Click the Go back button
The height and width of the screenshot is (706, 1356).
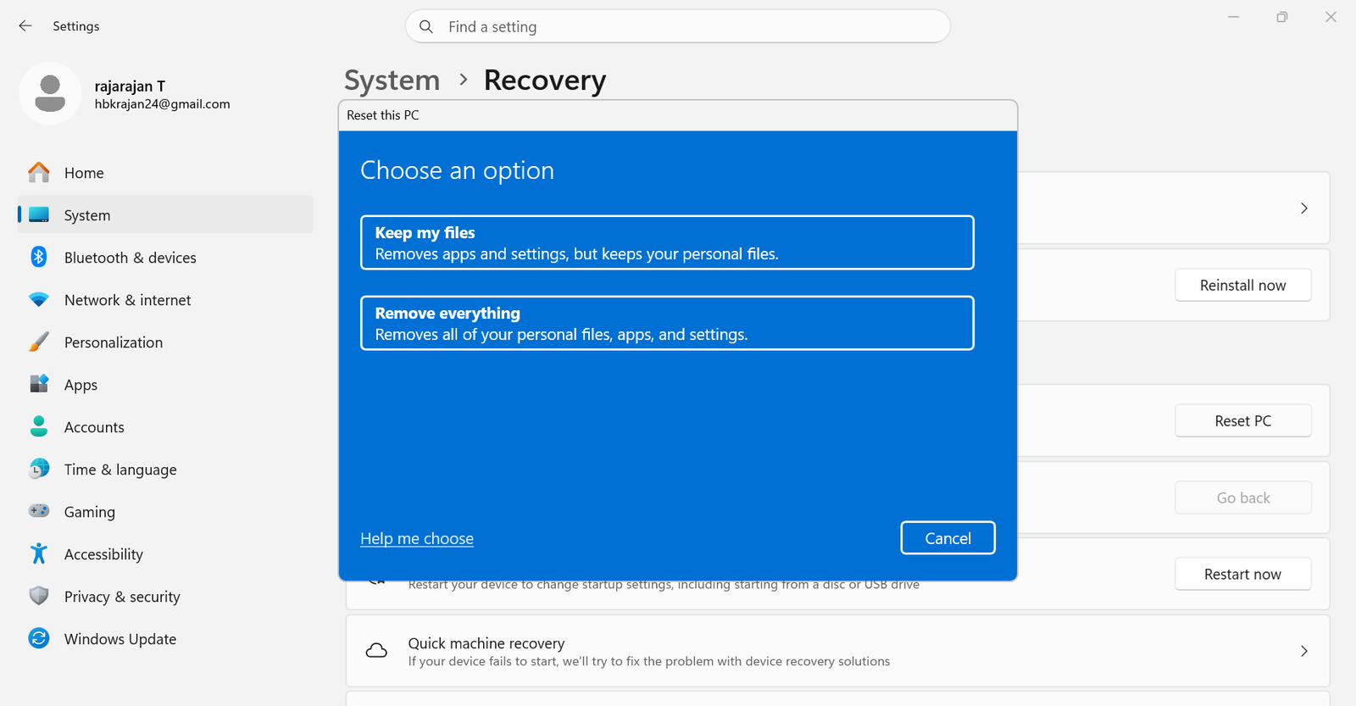(x=1242, y=498)
